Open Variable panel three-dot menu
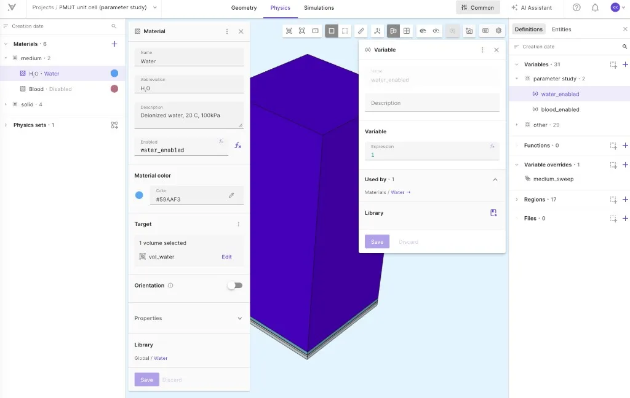 coord(482,50)
